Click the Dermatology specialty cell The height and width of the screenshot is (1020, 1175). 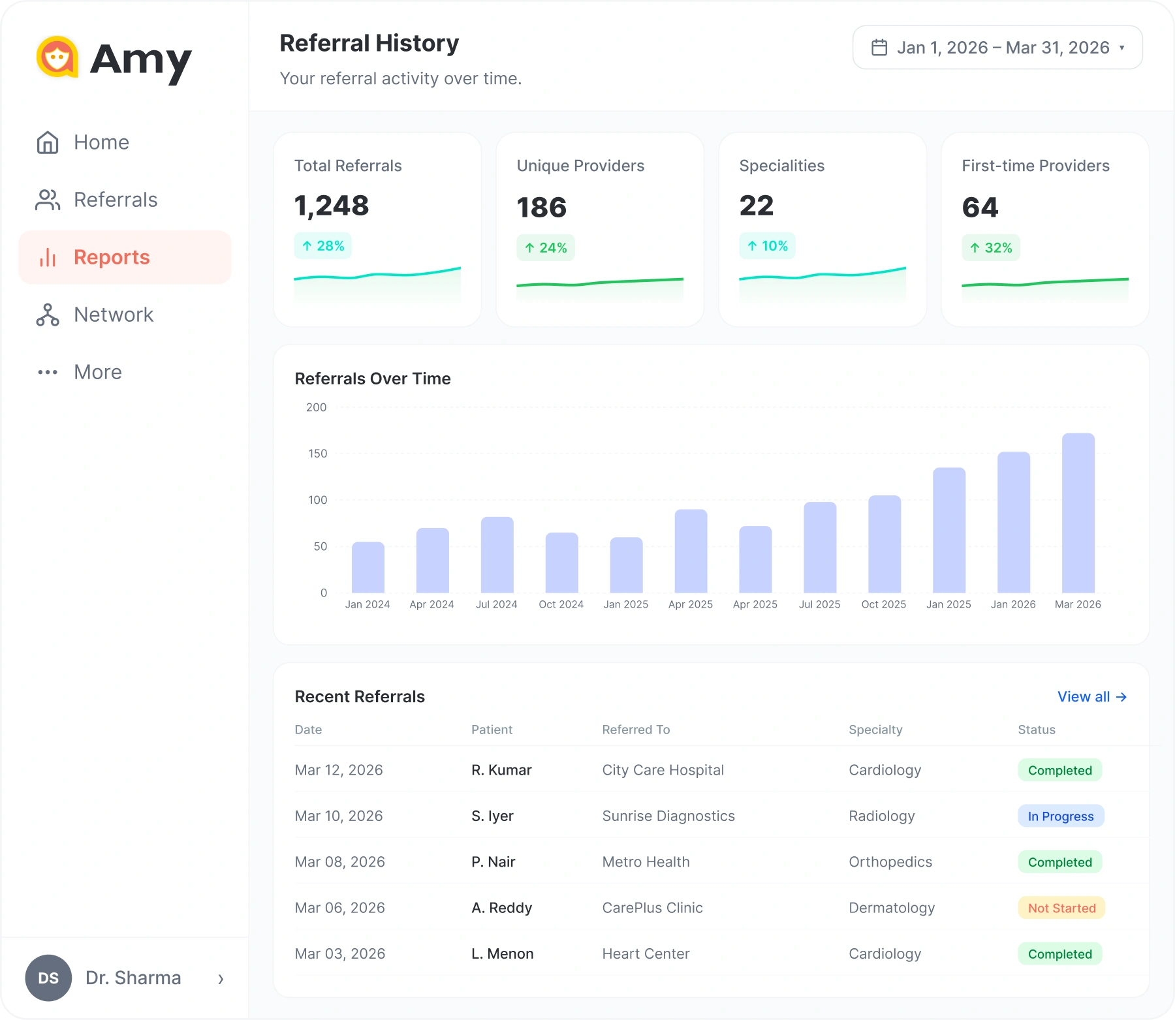tap(892, 908)
